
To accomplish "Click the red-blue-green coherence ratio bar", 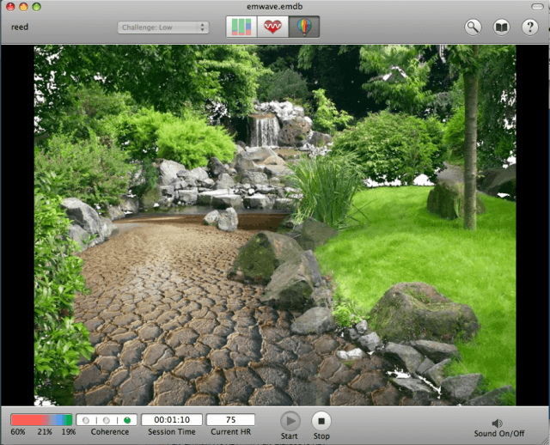I will coord(41,420).
